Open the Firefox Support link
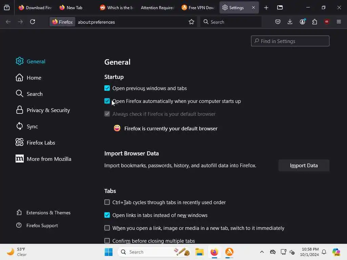The image size is (347, 260). [x=37, y=225]
